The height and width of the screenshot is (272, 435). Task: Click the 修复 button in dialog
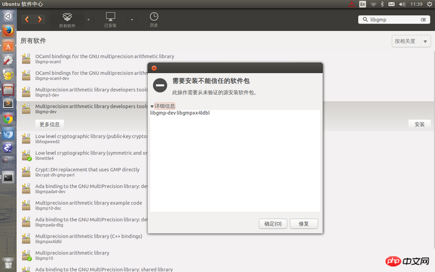[x=304, y=224]
